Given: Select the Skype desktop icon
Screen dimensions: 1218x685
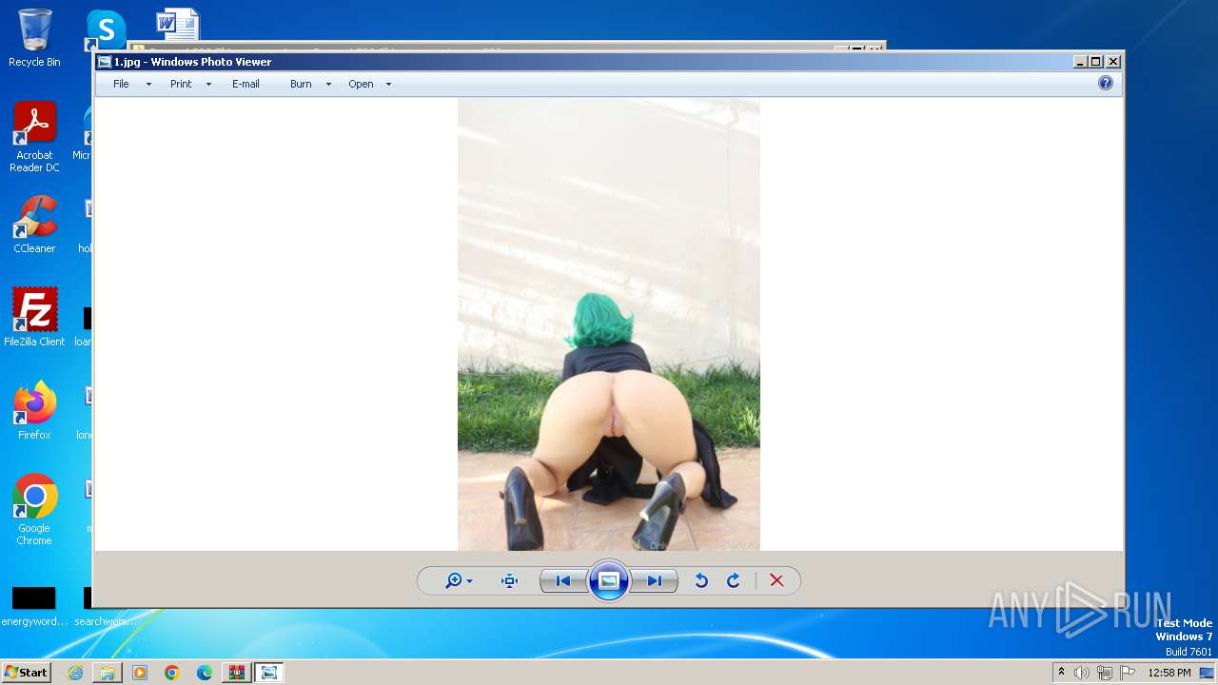Looking at the screenshot, I should coord(105,29).
